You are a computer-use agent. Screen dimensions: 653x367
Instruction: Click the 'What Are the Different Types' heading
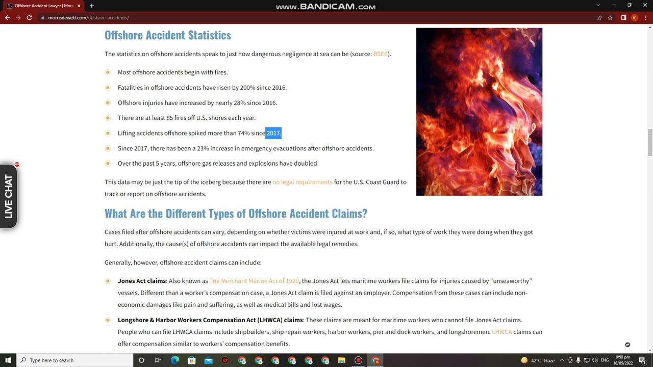236,214
